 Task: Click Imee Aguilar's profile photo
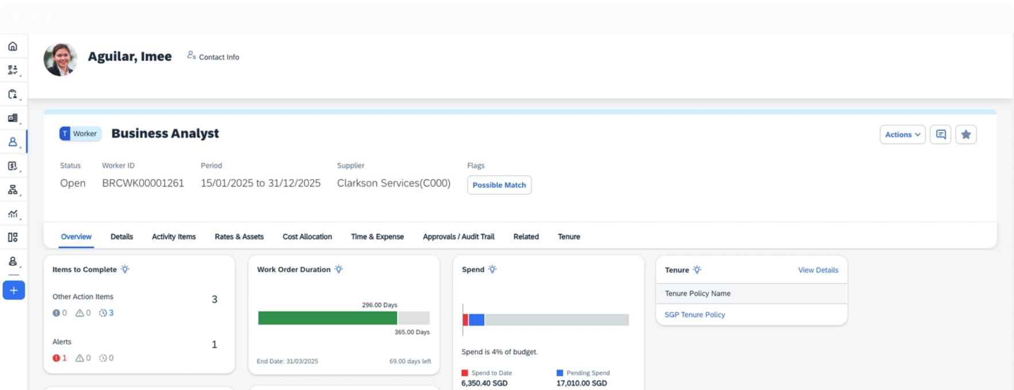coord(60,59)
